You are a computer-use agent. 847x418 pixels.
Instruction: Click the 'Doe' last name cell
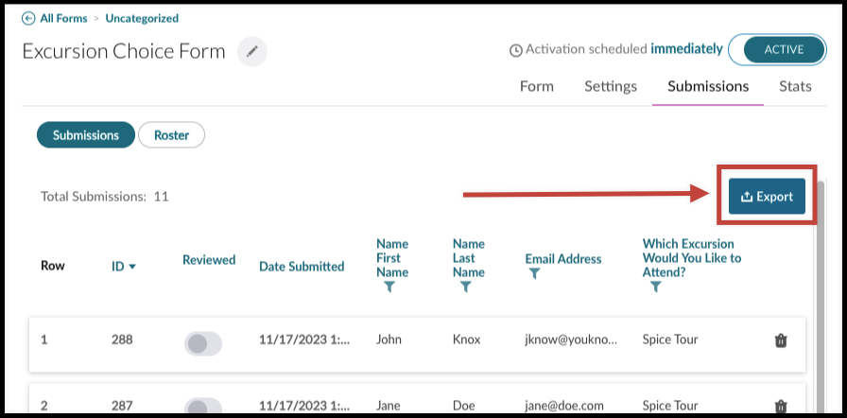[x=464, y=406]
